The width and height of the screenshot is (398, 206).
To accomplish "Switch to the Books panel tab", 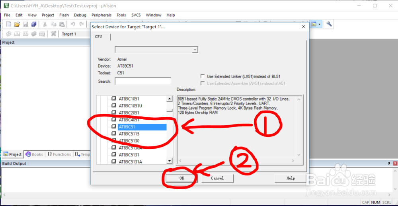I will tap(34, 154).
